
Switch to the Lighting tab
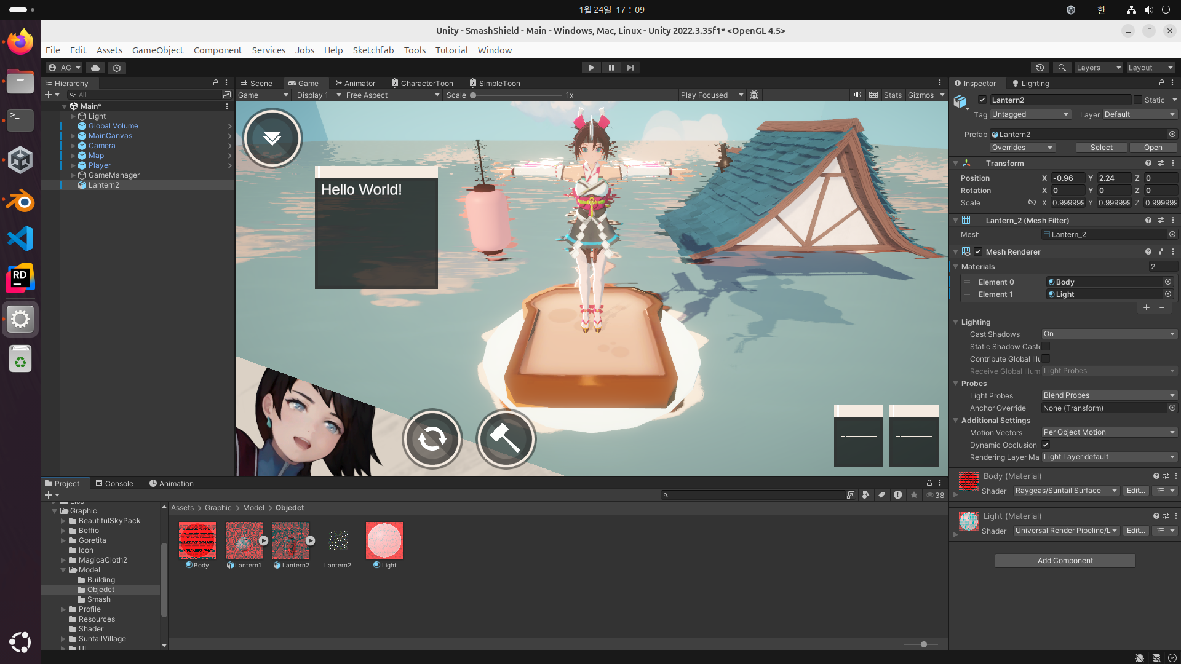[x=1030, y=83]
